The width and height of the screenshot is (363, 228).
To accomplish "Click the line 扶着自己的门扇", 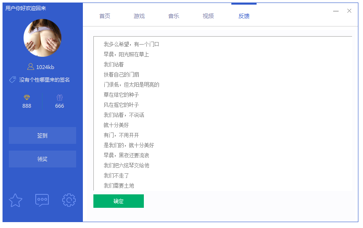I will [121, 74].
